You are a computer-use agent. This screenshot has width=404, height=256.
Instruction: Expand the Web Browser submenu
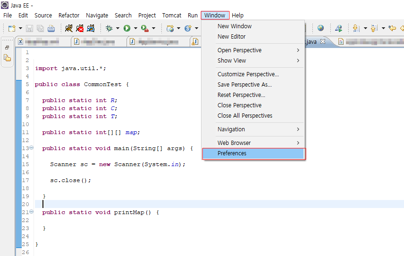253,143
